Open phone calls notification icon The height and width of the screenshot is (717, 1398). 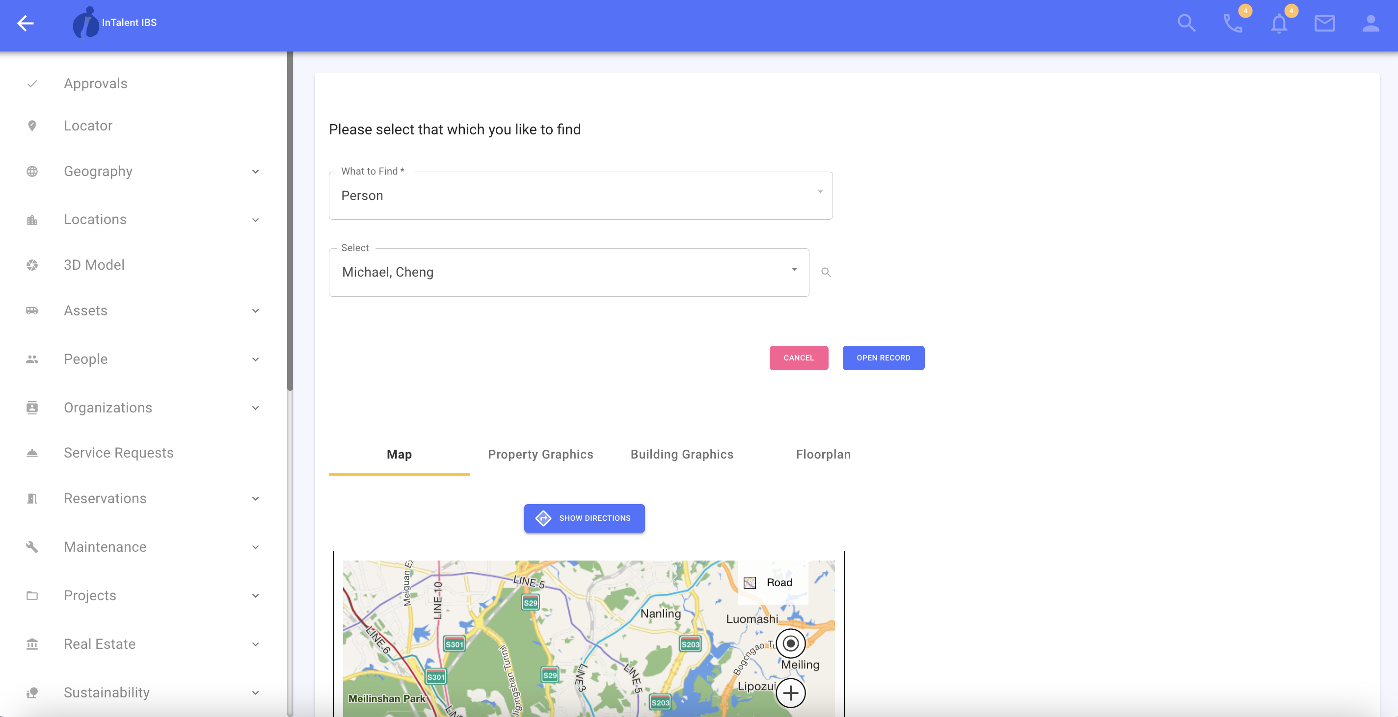[x=1233, y=24]
